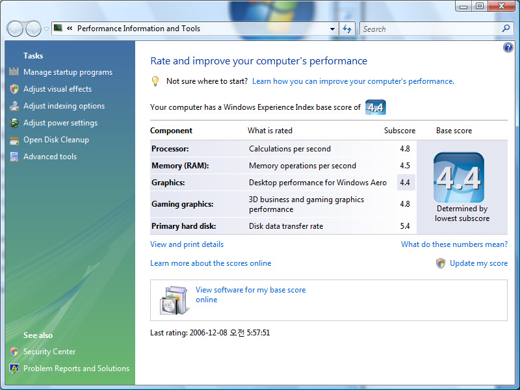Click the large 4.4 base score badge
520x390 pixels.
click(x=459, y=177)
